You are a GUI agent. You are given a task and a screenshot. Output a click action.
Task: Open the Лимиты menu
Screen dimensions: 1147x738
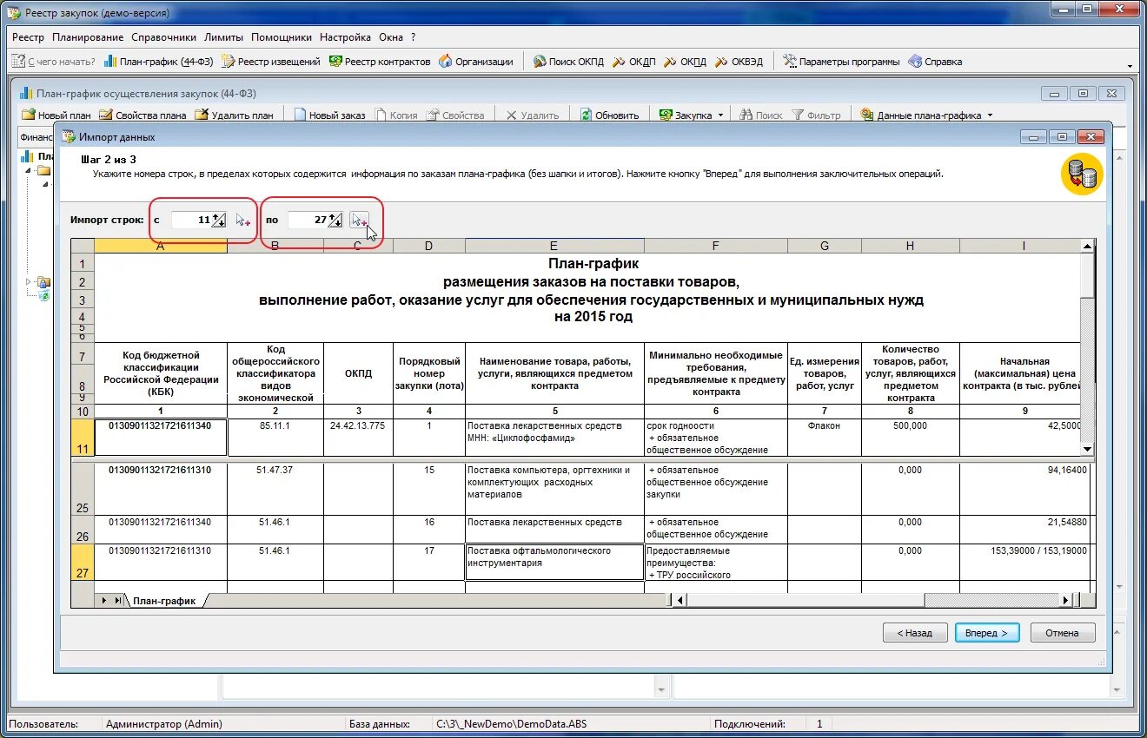[x=224, y=37]
